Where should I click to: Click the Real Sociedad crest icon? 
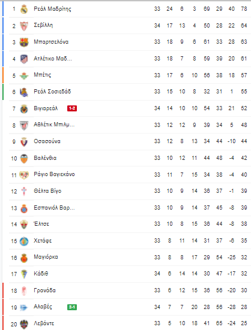pos(24,92)
